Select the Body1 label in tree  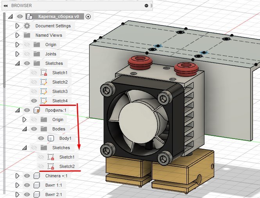click(65, 138)
